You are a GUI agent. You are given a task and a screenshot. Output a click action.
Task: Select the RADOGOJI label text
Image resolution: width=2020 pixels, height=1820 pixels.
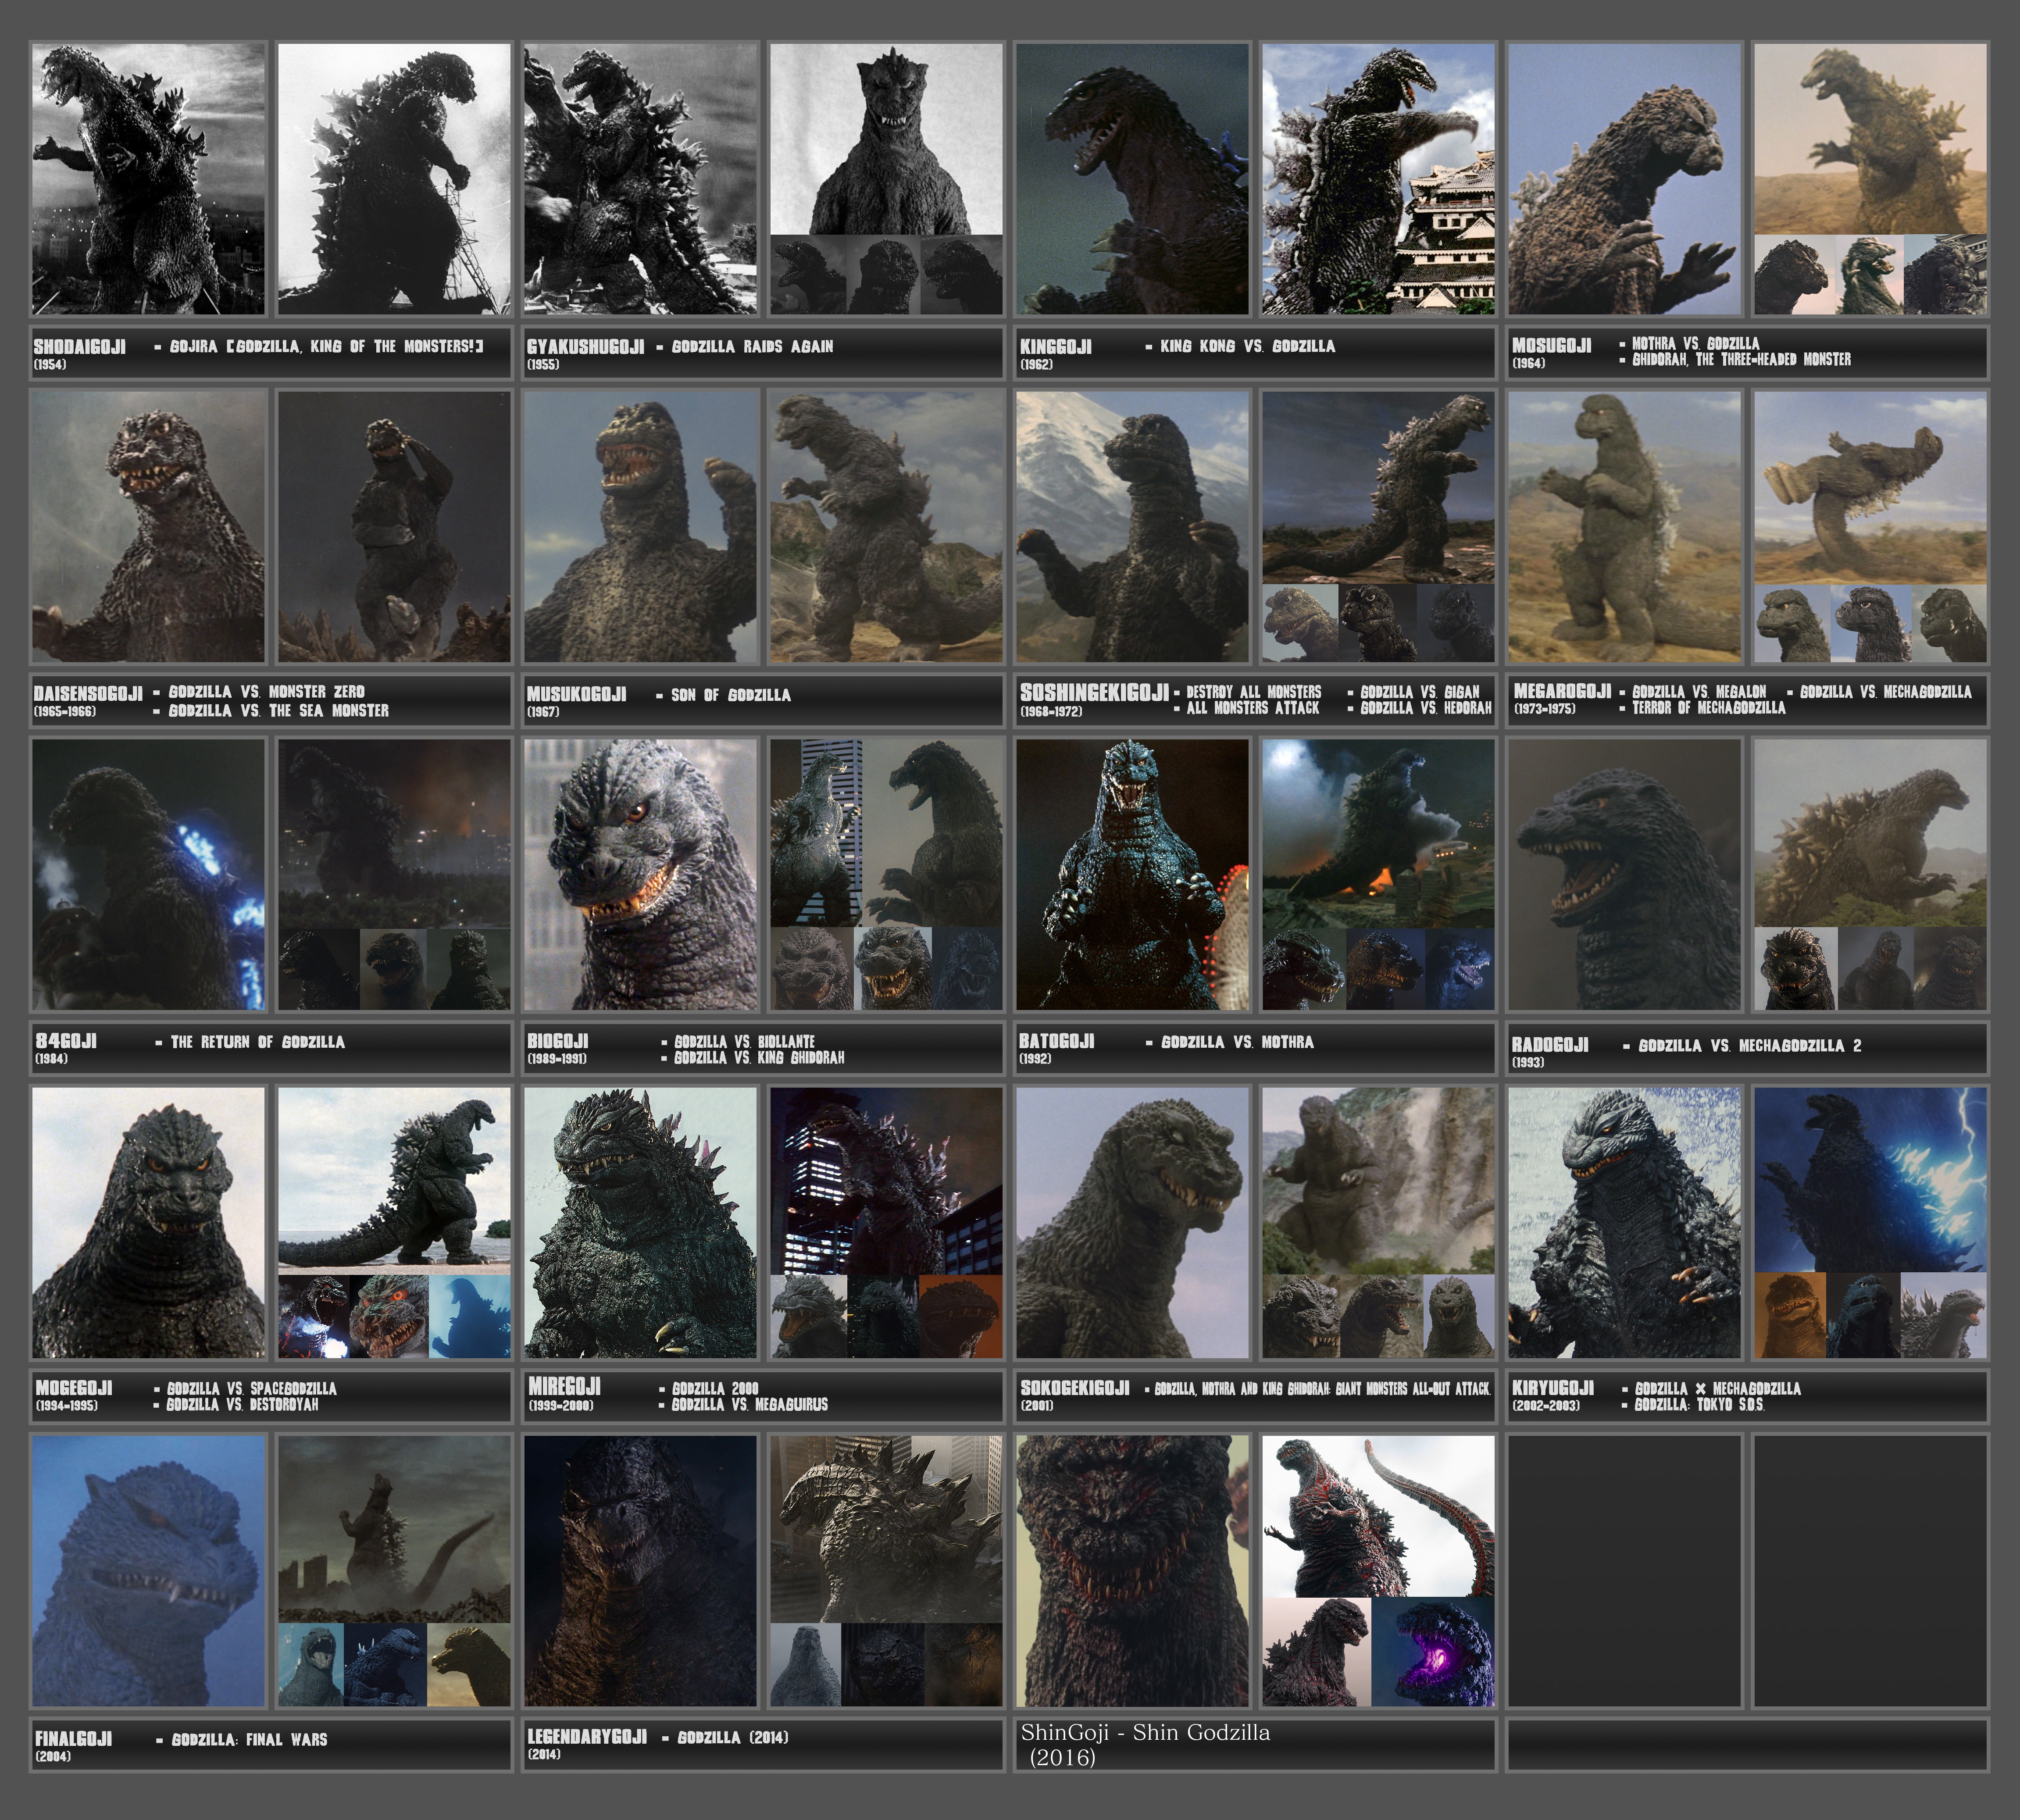1550,1045
